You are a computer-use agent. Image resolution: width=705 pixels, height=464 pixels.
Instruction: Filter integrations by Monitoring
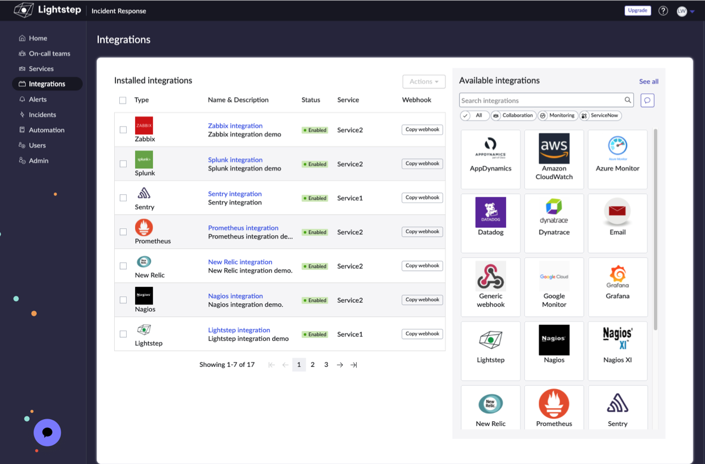[557, 115]
